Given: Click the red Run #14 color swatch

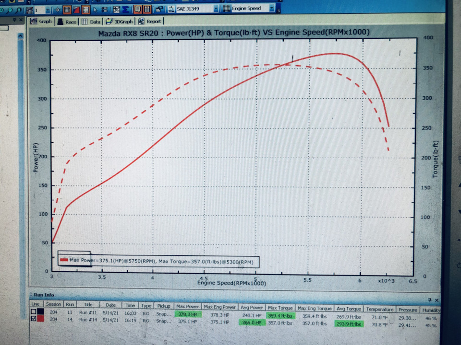Looking at the screenshot, I should click(40, 319).
